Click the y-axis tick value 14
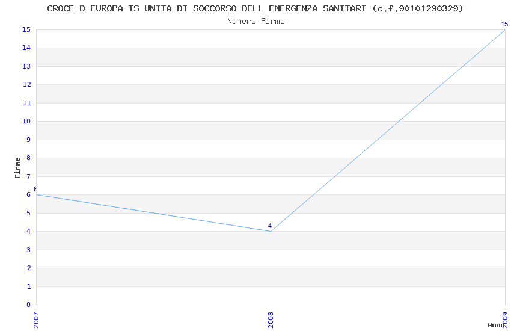Image resolution: width=511 pixels, height=331 pixels. 26,48
